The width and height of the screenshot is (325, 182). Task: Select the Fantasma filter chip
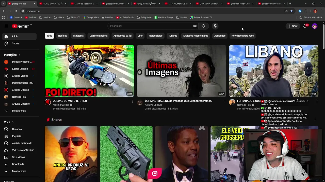coord(78,36)
